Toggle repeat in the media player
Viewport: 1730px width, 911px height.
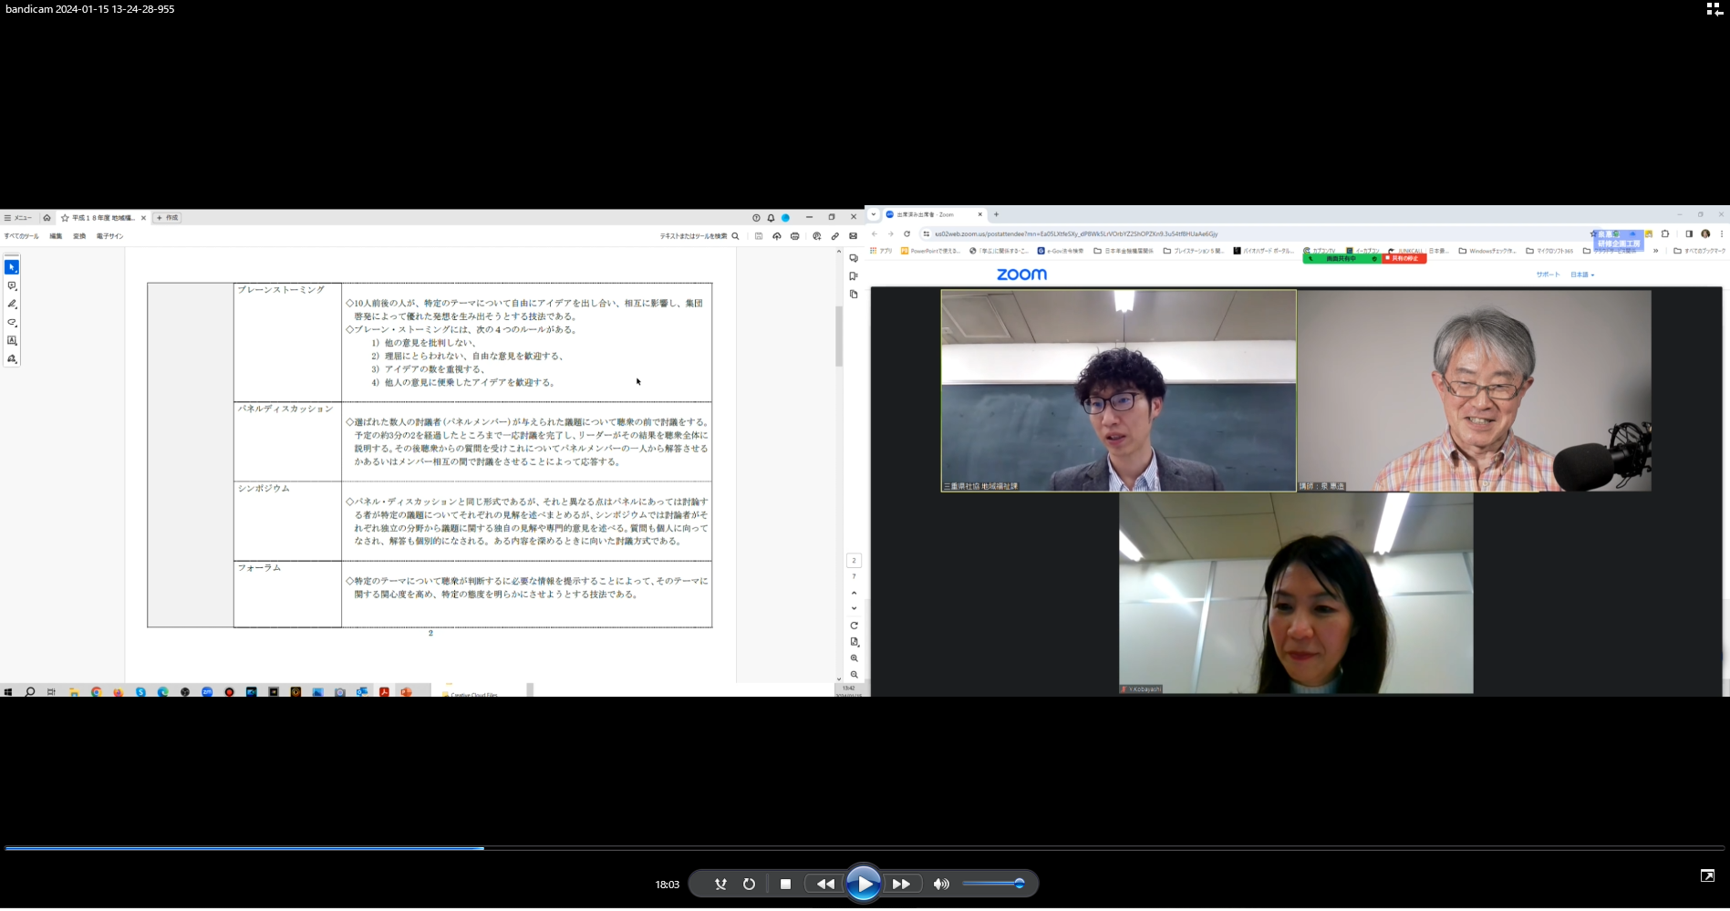(749, 884)
